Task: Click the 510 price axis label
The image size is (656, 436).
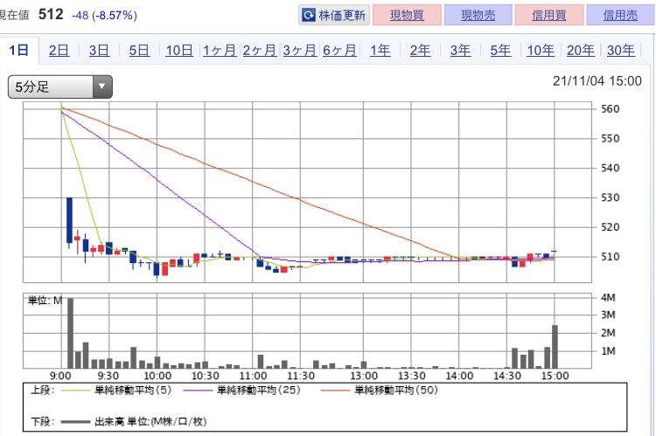Action: 610,257
